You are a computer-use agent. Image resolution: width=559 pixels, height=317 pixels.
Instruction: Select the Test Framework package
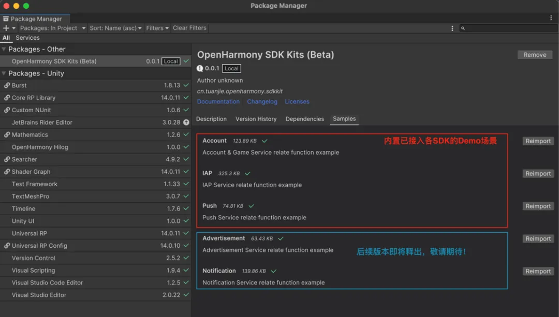pos(96,184)
